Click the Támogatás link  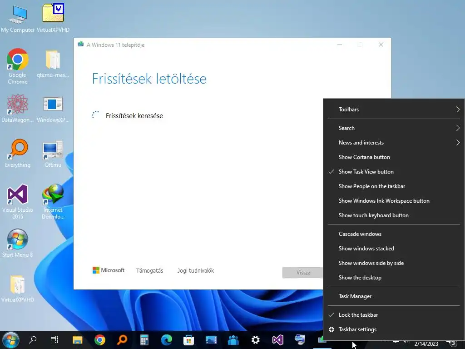[149, 271]
